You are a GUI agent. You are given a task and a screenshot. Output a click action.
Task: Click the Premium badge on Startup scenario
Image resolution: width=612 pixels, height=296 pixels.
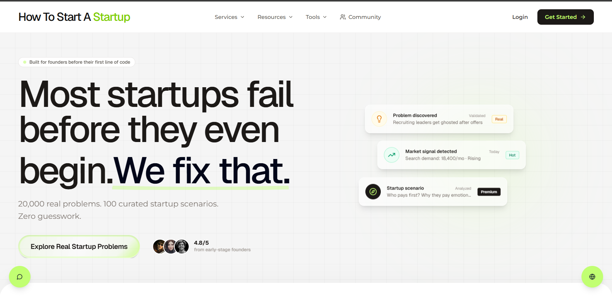pyautogui.click(x=489, y=192)
